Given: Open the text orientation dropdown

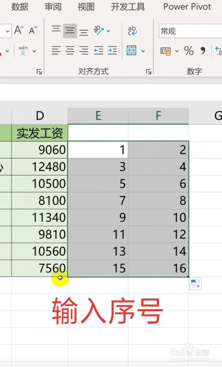Looking at the screenshot, I should click(108, 30).
